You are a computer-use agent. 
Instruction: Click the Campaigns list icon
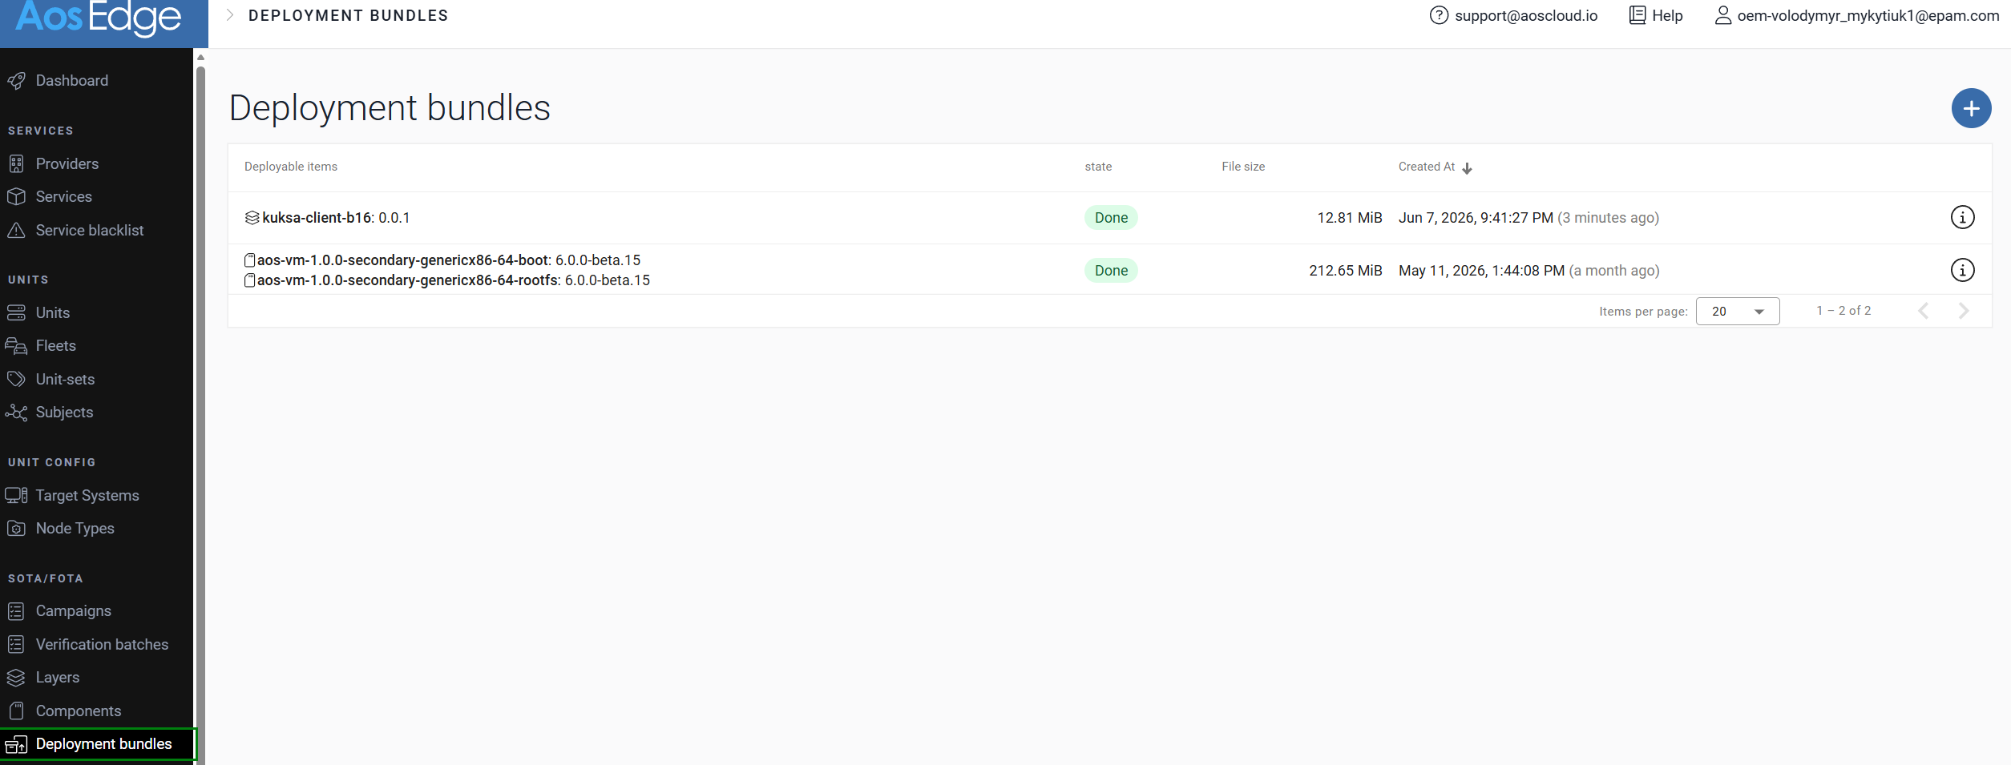tap(16, 611)
